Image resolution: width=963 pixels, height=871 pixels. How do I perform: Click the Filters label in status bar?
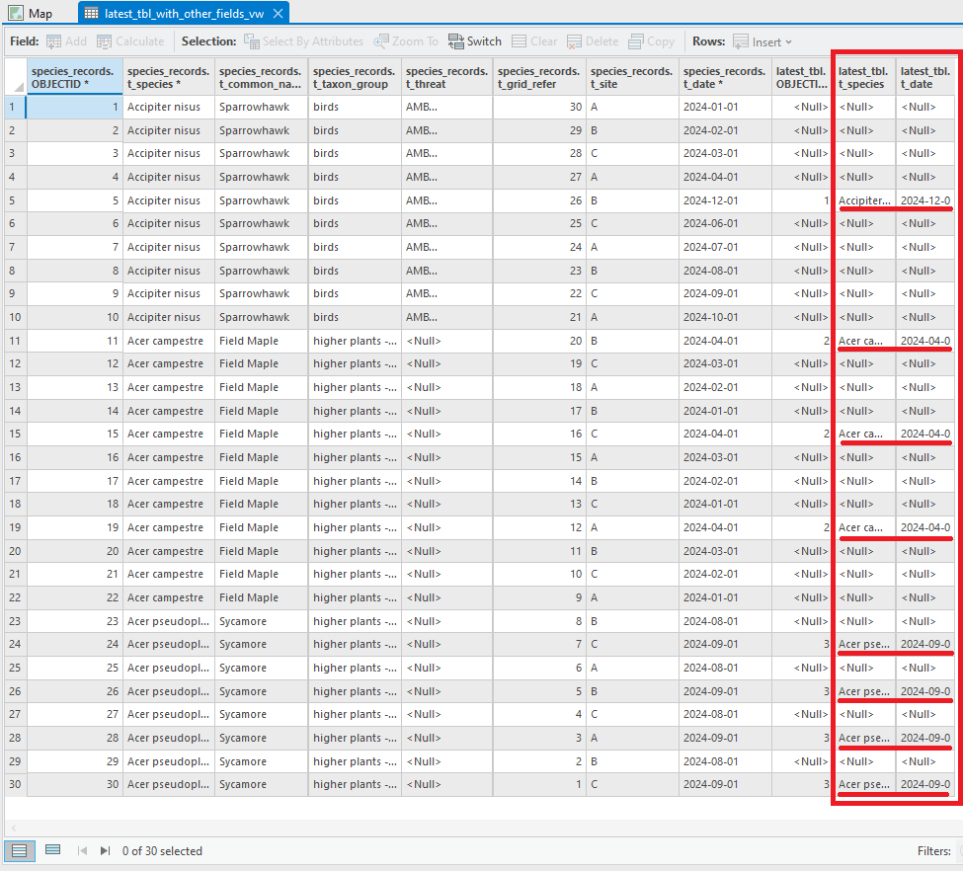pos(933,850)
